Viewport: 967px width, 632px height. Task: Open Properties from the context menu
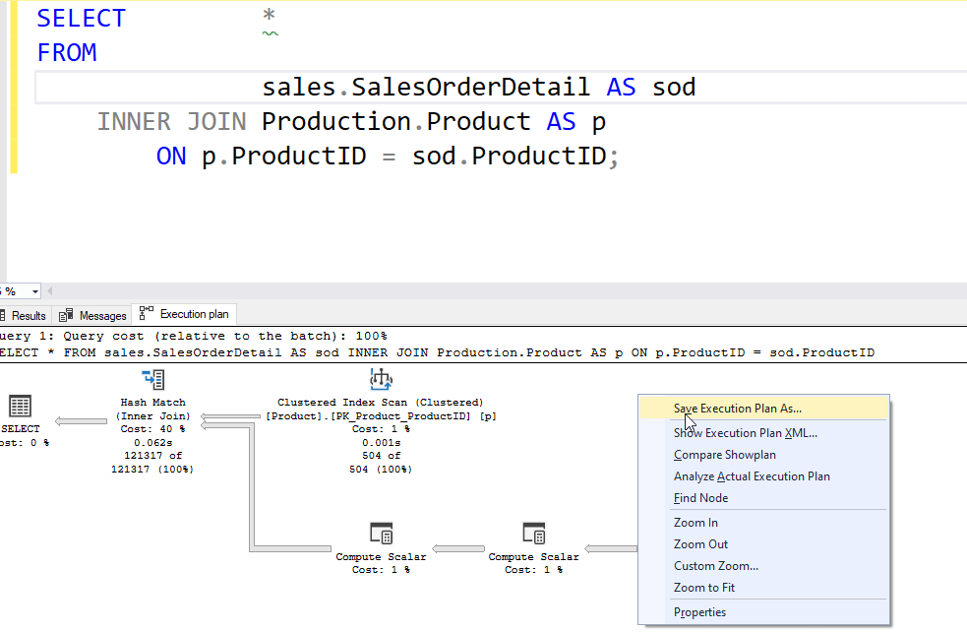pyautogui.click(x=699, y=612)
